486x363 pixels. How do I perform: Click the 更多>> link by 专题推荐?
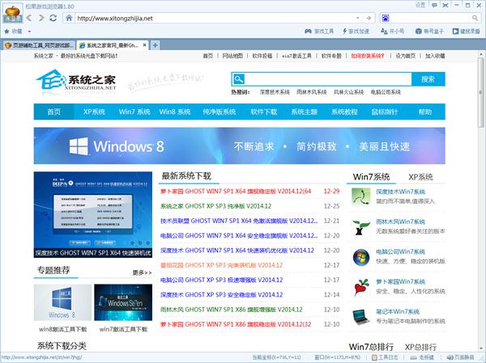(142, 272)
